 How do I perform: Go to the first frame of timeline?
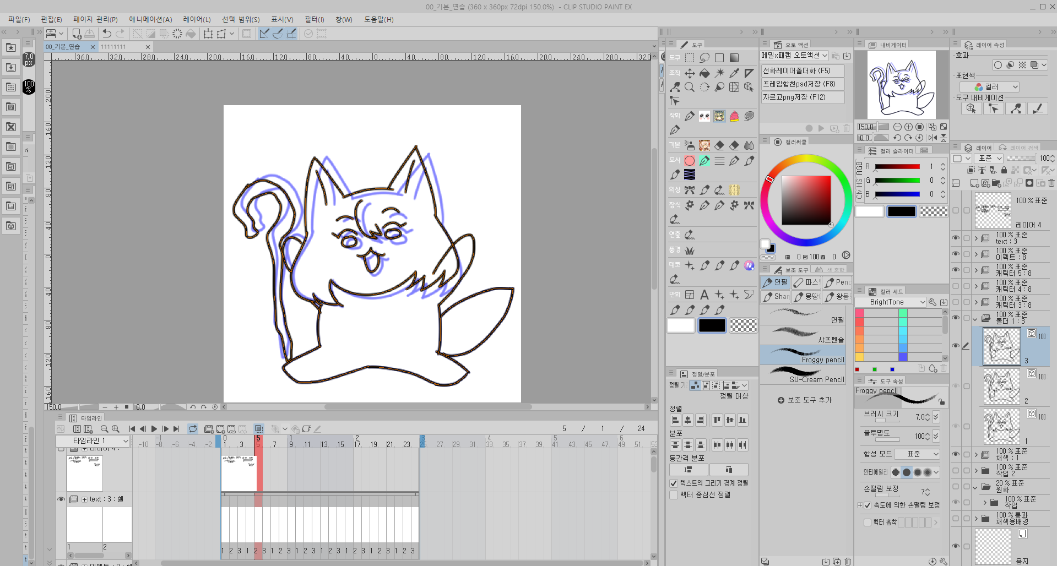[x=132, y=428]
